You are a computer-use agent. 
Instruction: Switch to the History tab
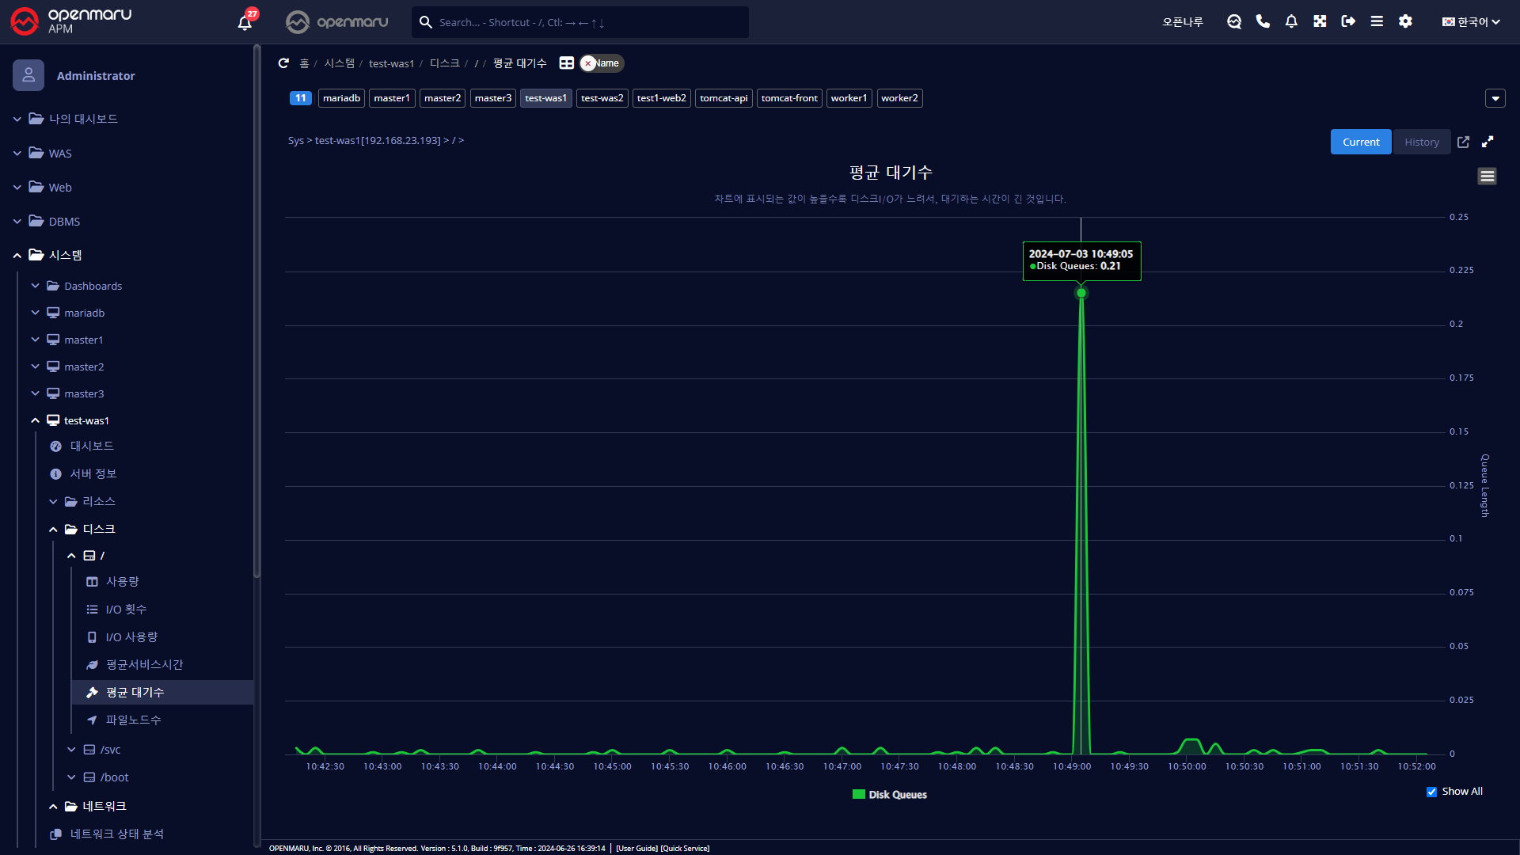1421,142
